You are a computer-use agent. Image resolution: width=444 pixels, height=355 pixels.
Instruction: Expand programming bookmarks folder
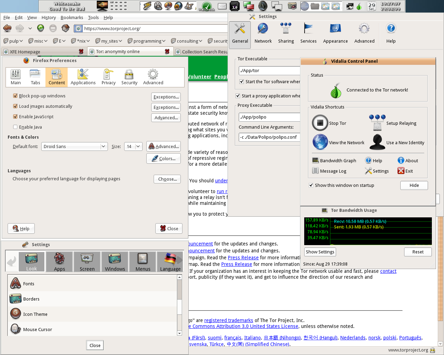pos(147,41)
